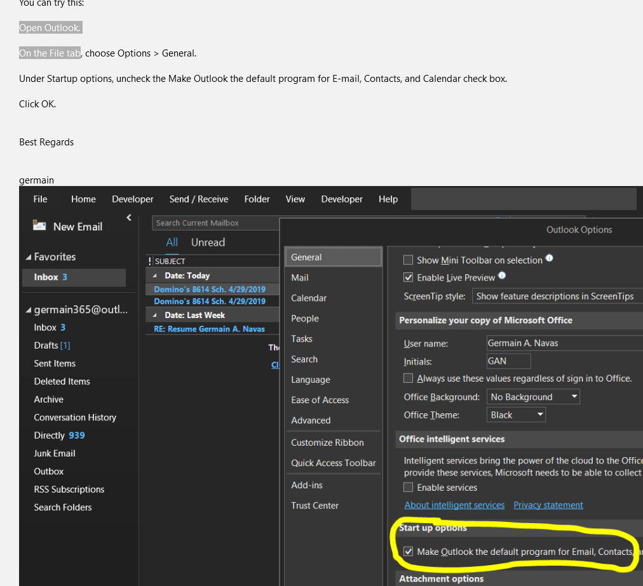Viewport: 643px width, 586px height.
Task: Collapse the germain365@outl... account tree
Action: pos(29,310)
